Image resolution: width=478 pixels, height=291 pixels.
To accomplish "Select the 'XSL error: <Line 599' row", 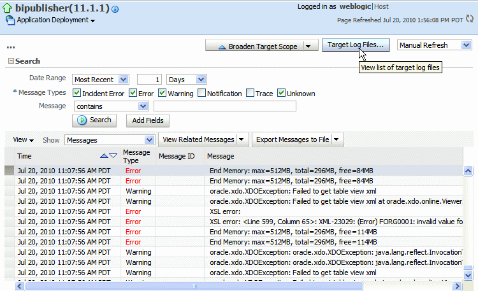I will [x=238, y=222].
